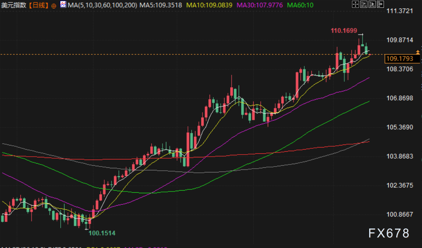The image size is (422, 248).
Task: Click the jump-to-start chart icon
Action: point(364,5)
